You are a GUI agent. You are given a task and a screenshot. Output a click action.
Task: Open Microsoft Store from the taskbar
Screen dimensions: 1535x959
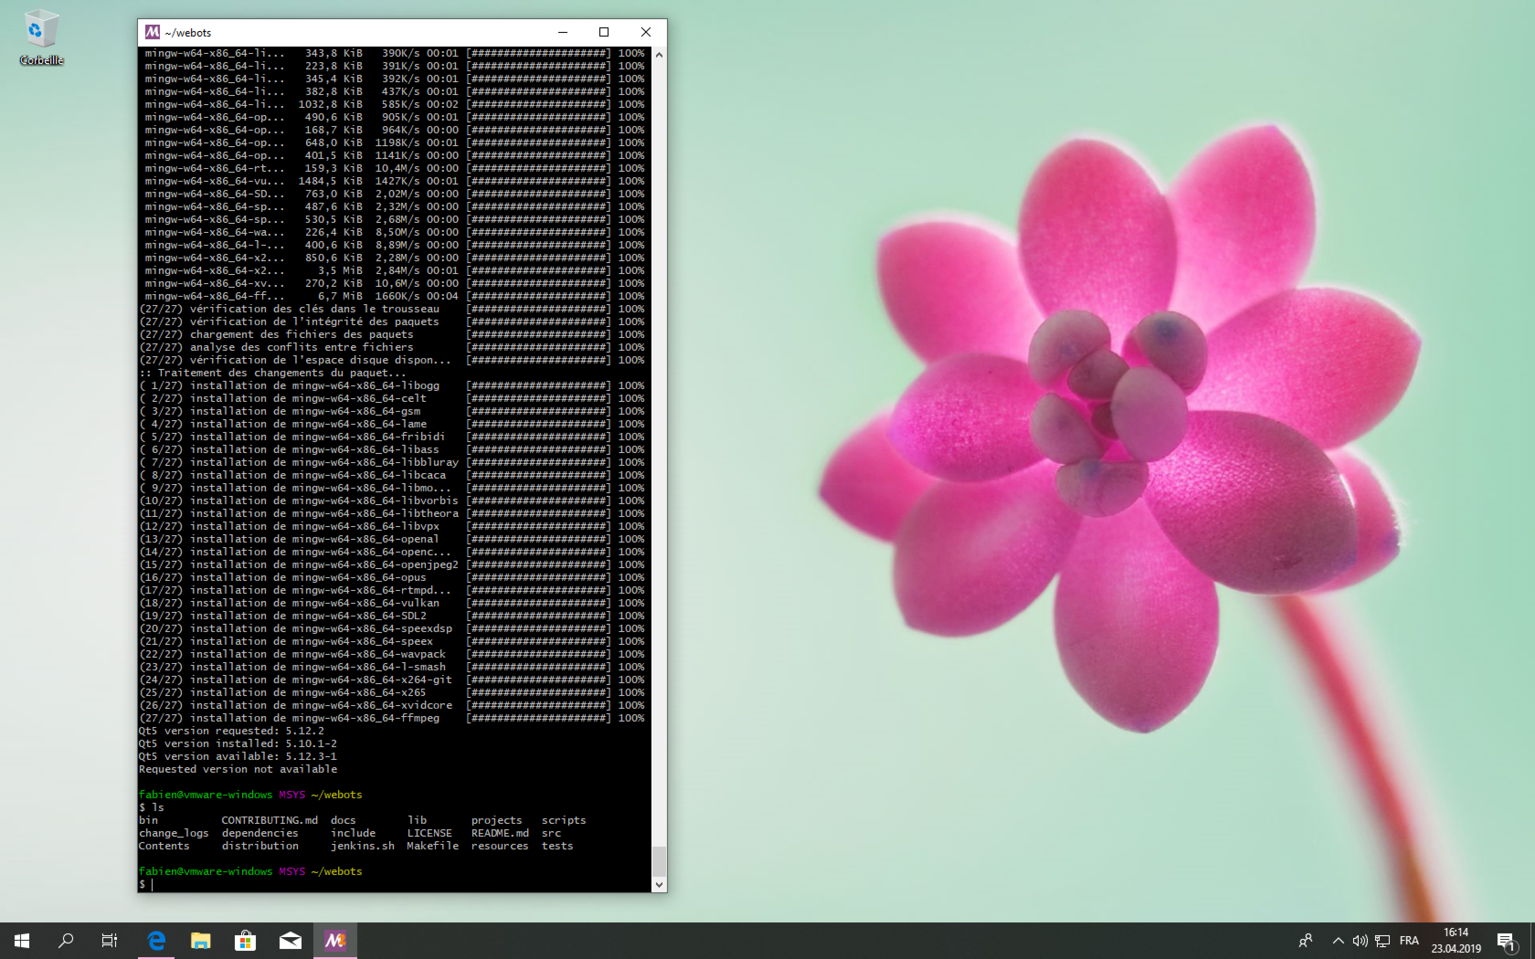[245, 940]
